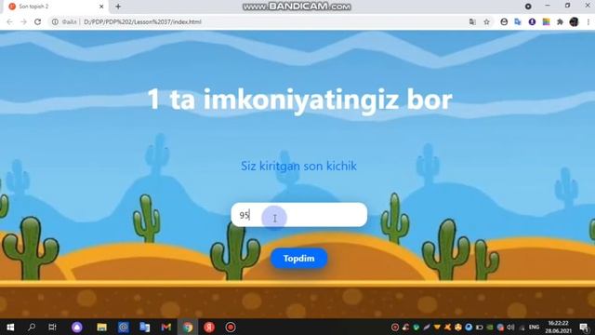This screenshot has width=595, height=335.
Task: Click the address bar file URL
Action: click(x=142, y=22)
